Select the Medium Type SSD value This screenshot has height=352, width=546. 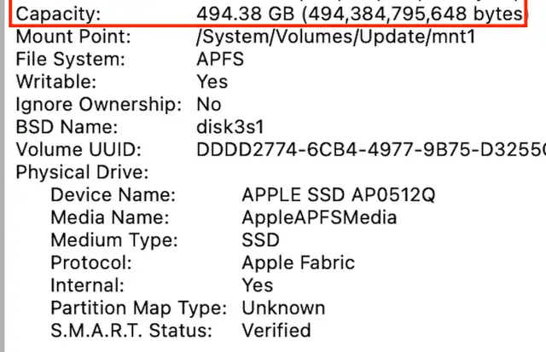point(260,239)
